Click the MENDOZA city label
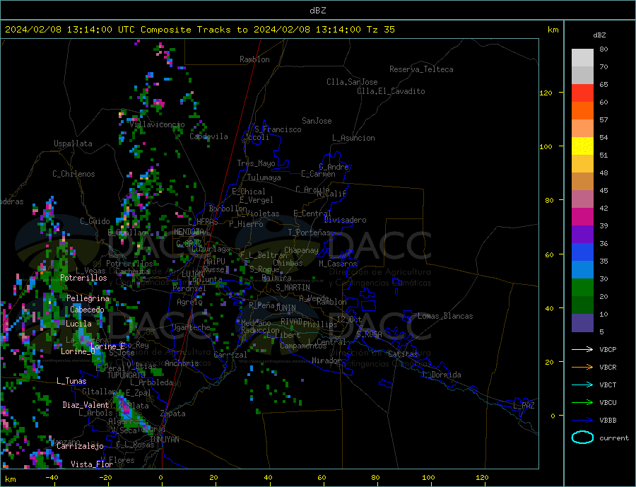The height and width of the screenshot is (487, 636). click(189, 232)
